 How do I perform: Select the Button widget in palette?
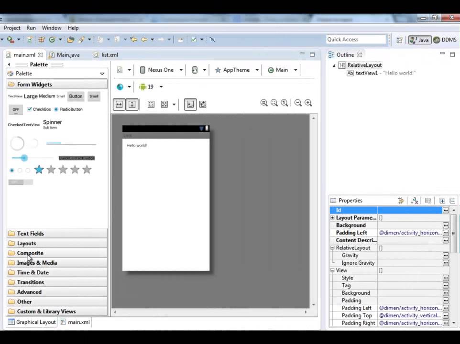(x=76, y=96)
